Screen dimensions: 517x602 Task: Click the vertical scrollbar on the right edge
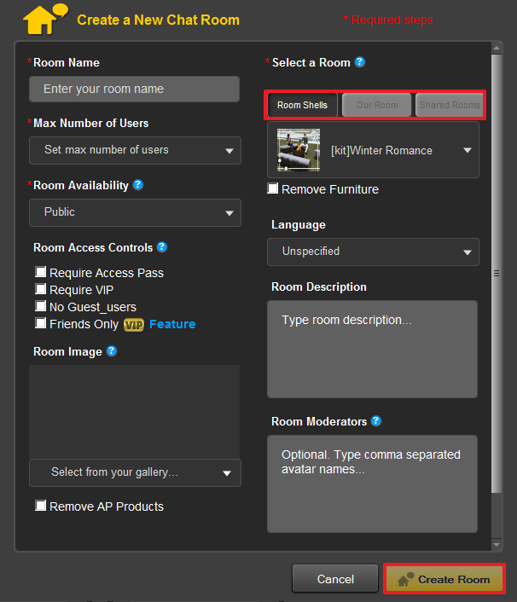497,273
